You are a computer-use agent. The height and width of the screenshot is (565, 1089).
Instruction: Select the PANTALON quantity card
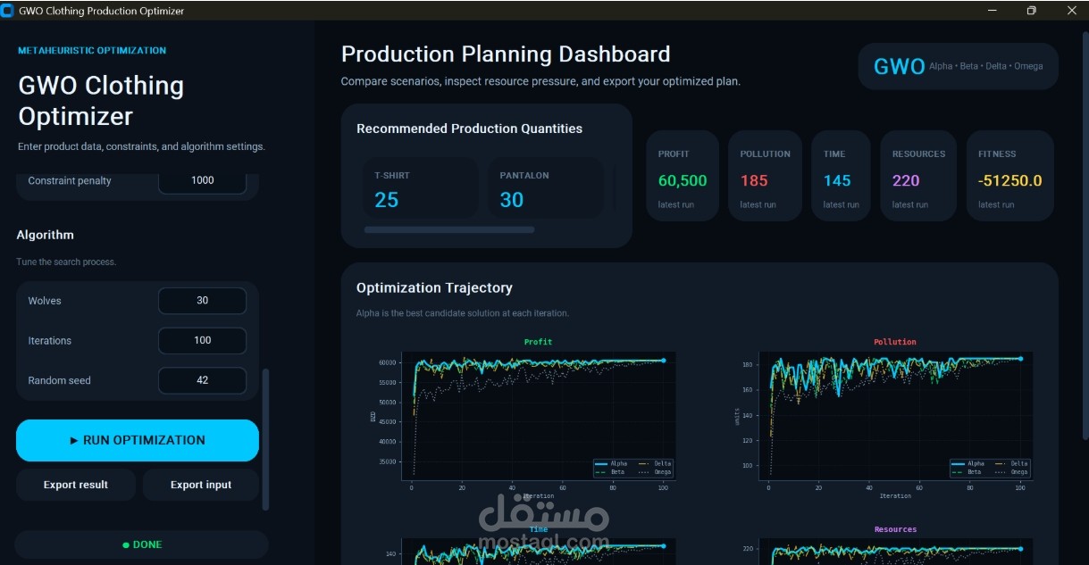tap(545, 187)
